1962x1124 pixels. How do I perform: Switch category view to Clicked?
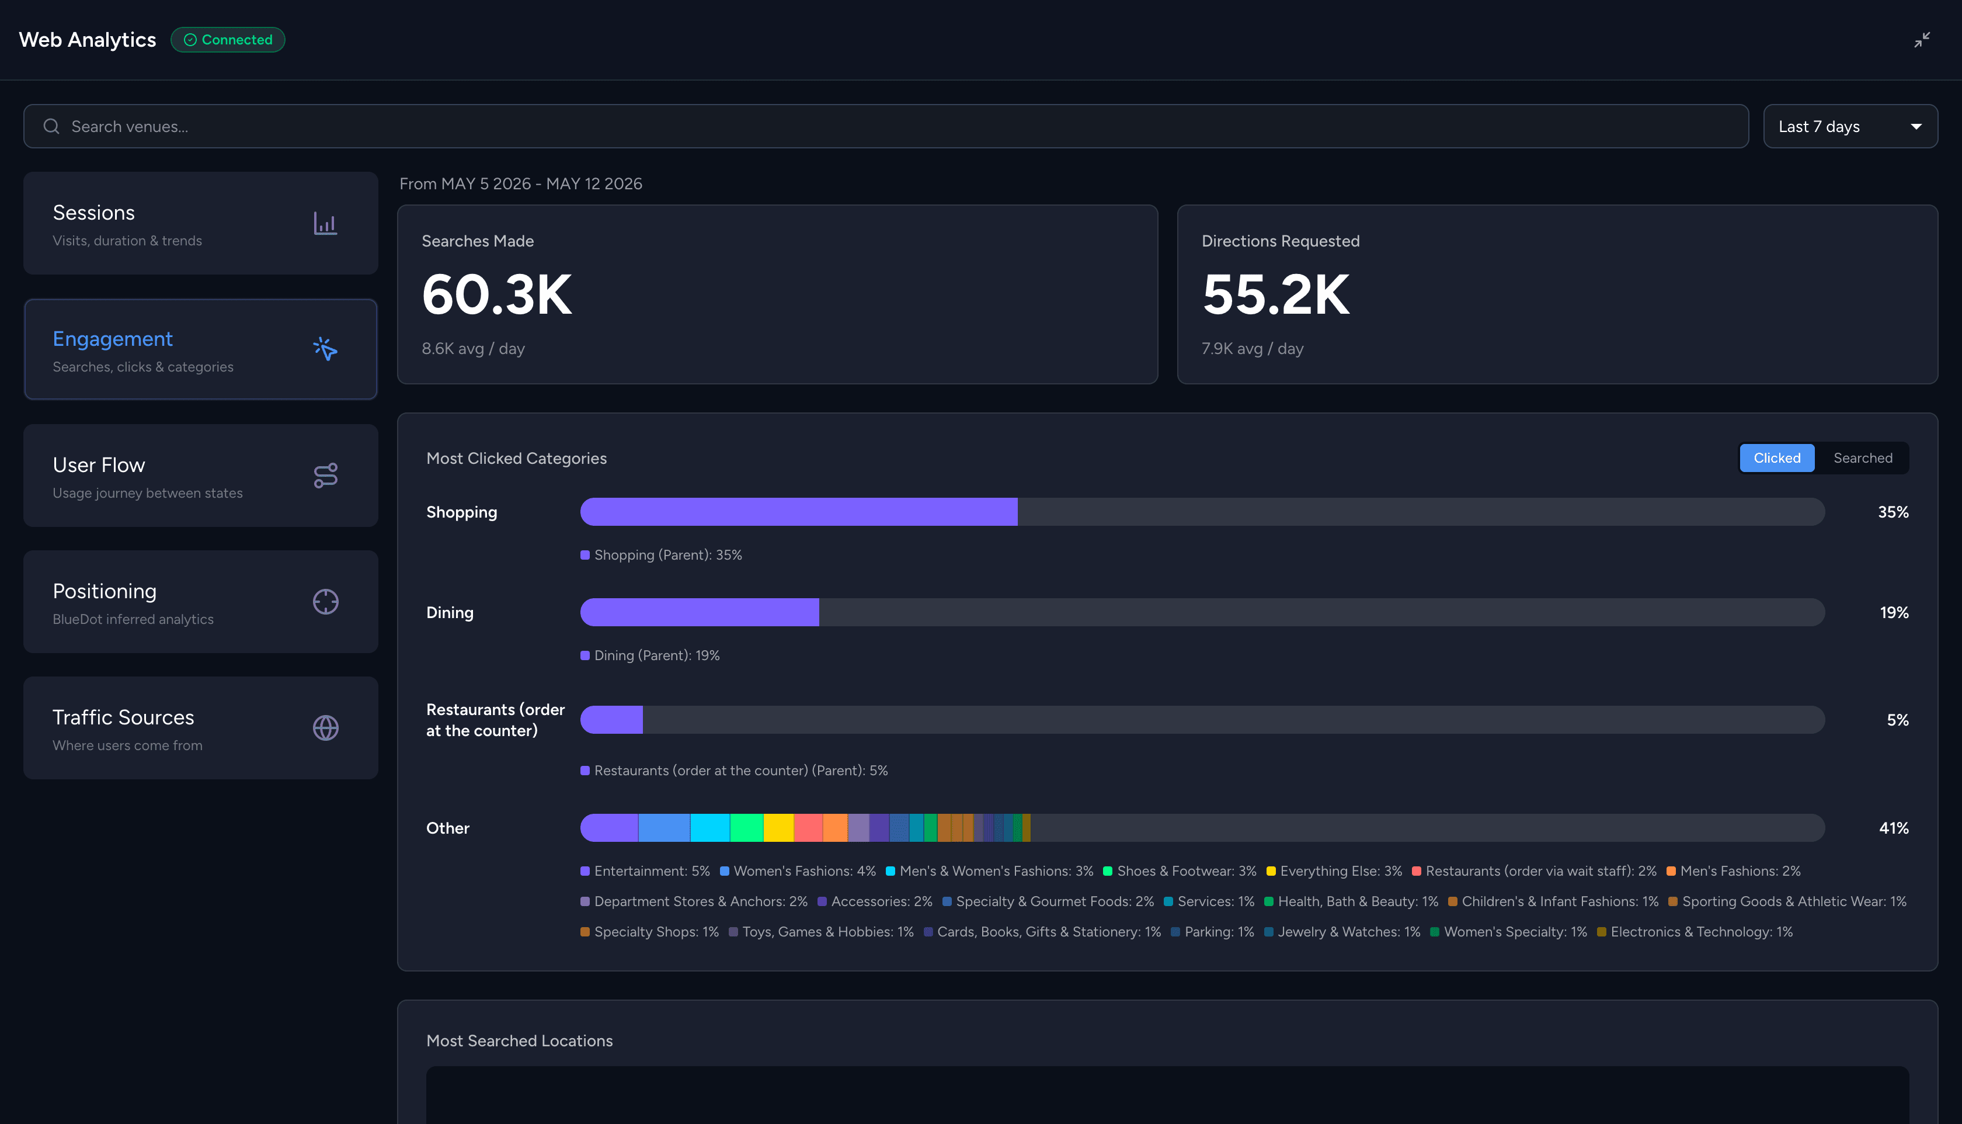1776,458
